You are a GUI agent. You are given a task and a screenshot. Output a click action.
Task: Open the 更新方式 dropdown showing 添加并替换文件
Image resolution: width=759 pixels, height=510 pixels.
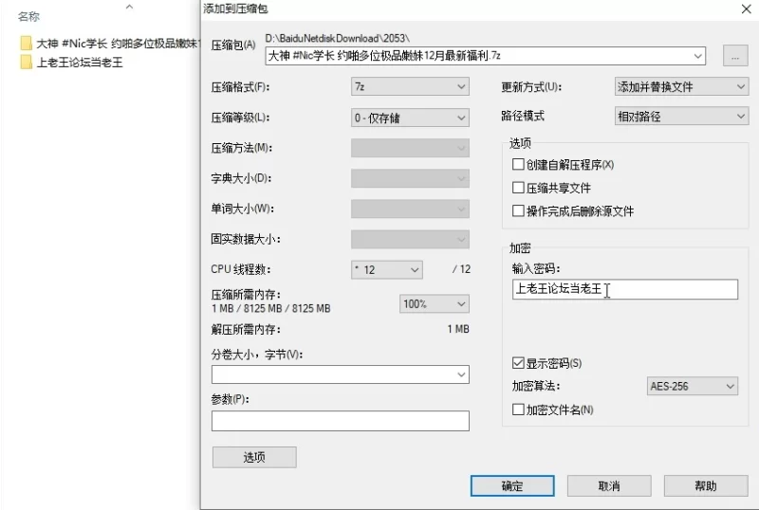(x=681, y=87)
